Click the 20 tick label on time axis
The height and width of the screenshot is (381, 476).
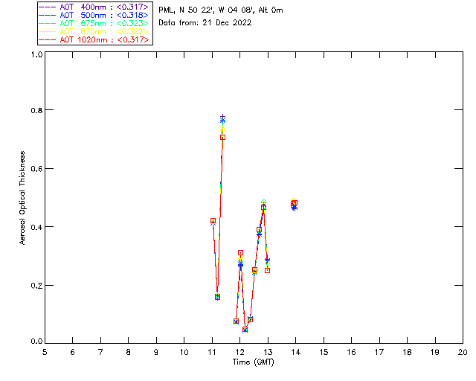click(463, 353)
